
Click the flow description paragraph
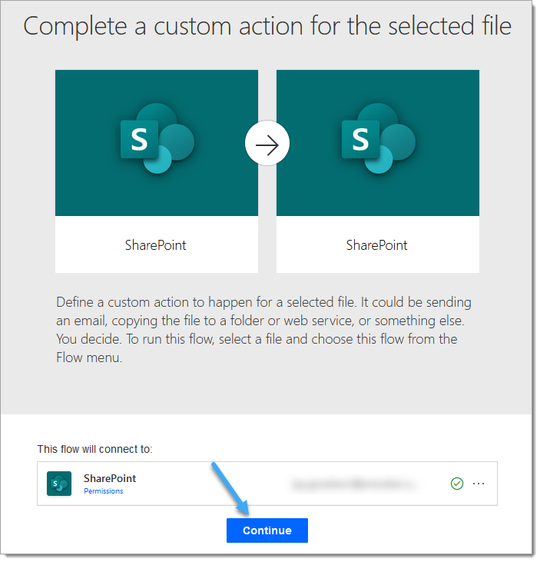point(265,331)
